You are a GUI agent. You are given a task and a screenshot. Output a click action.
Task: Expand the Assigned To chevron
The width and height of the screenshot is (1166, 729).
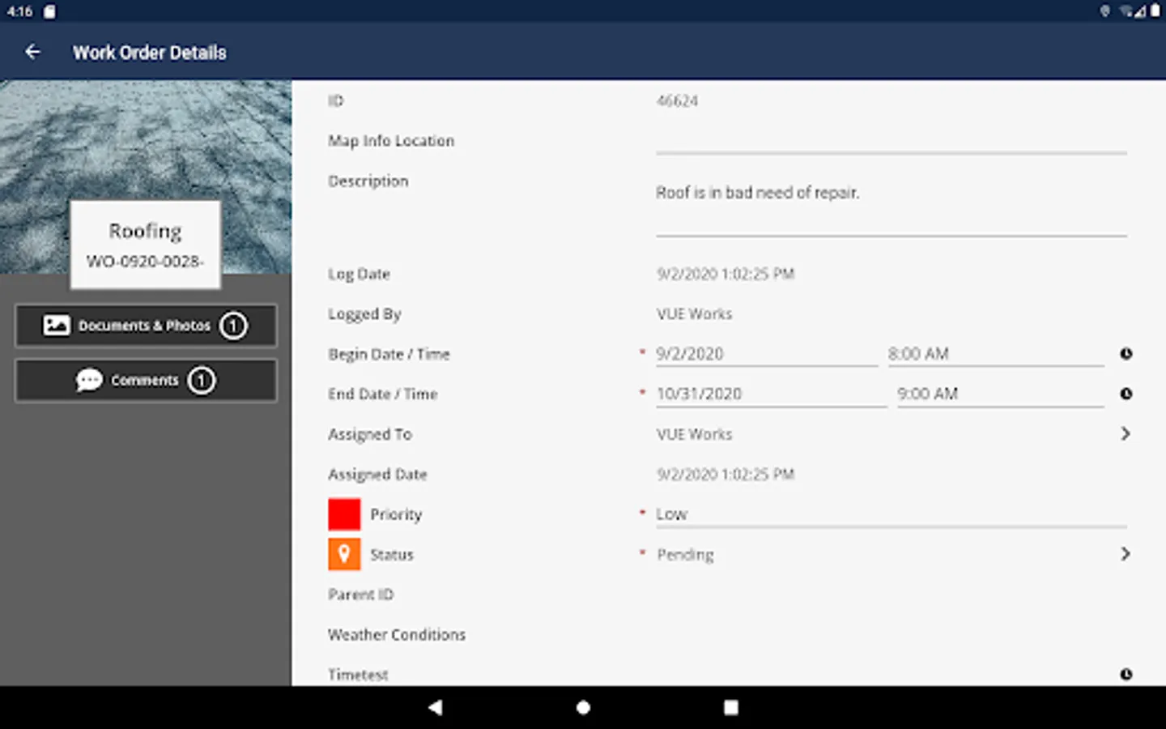point(1125,434)
